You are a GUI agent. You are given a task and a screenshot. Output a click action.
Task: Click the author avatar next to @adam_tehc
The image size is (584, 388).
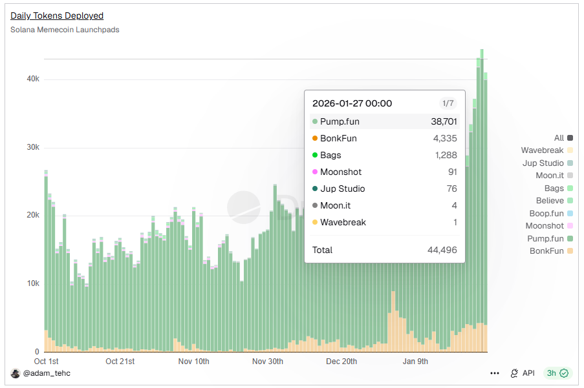(16, 373)
